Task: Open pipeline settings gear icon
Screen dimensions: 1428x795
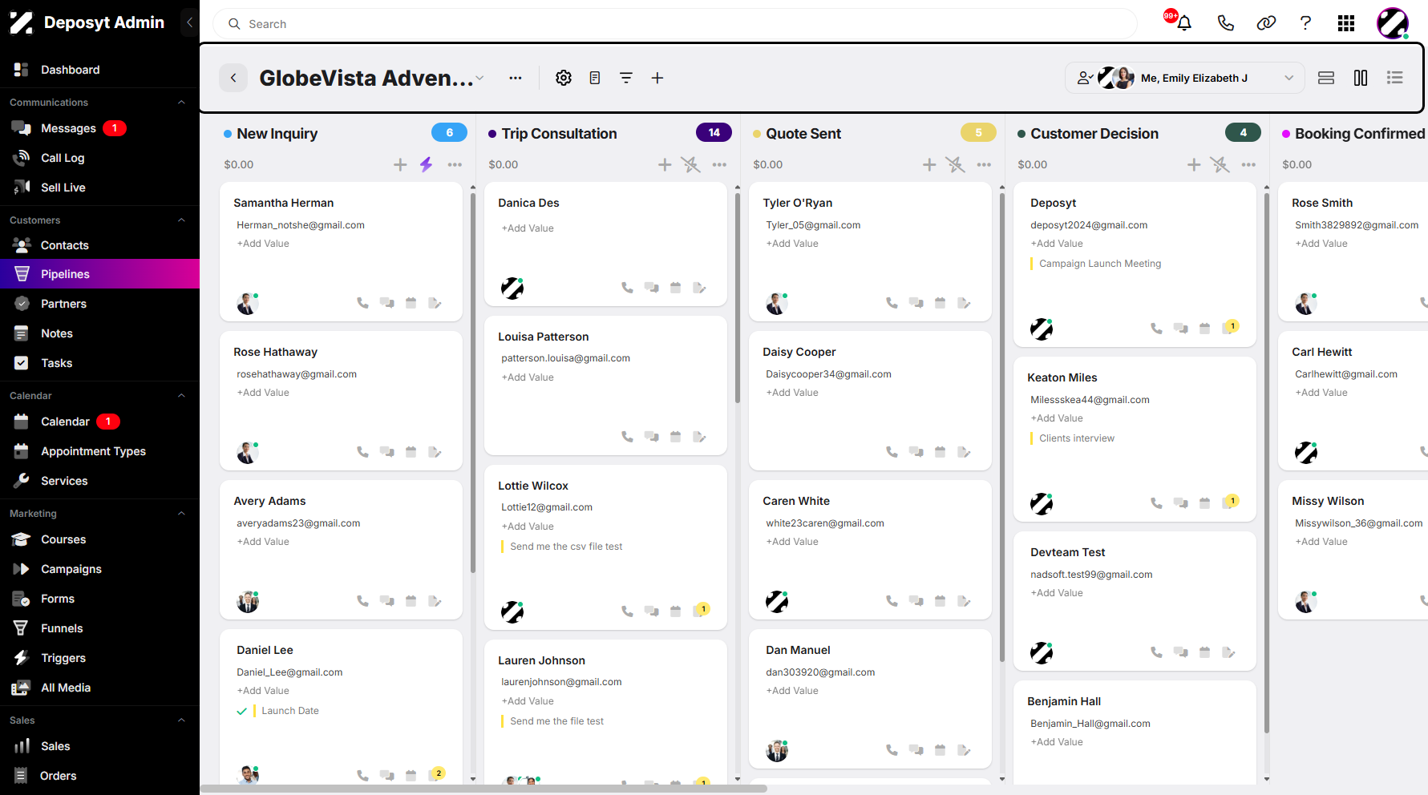Action: tap(564, 78)
